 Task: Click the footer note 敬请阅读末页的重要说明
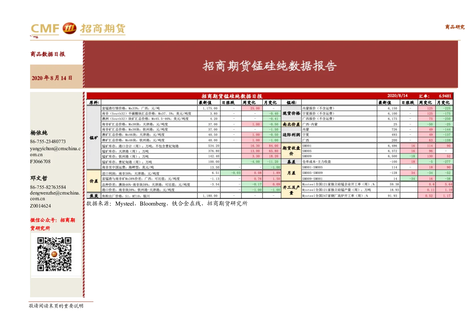pos(56,306)
